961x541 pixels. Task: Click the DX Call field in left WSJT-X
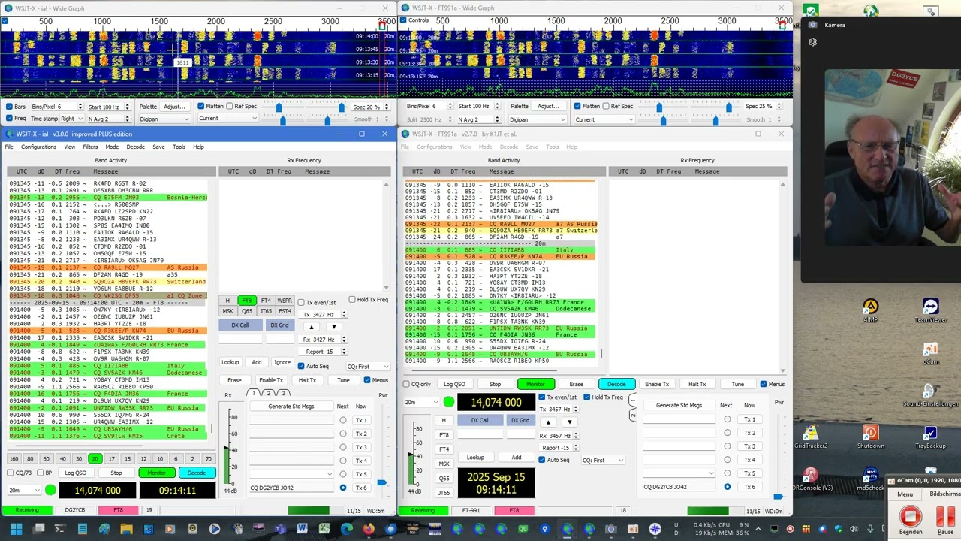(239, 339)
